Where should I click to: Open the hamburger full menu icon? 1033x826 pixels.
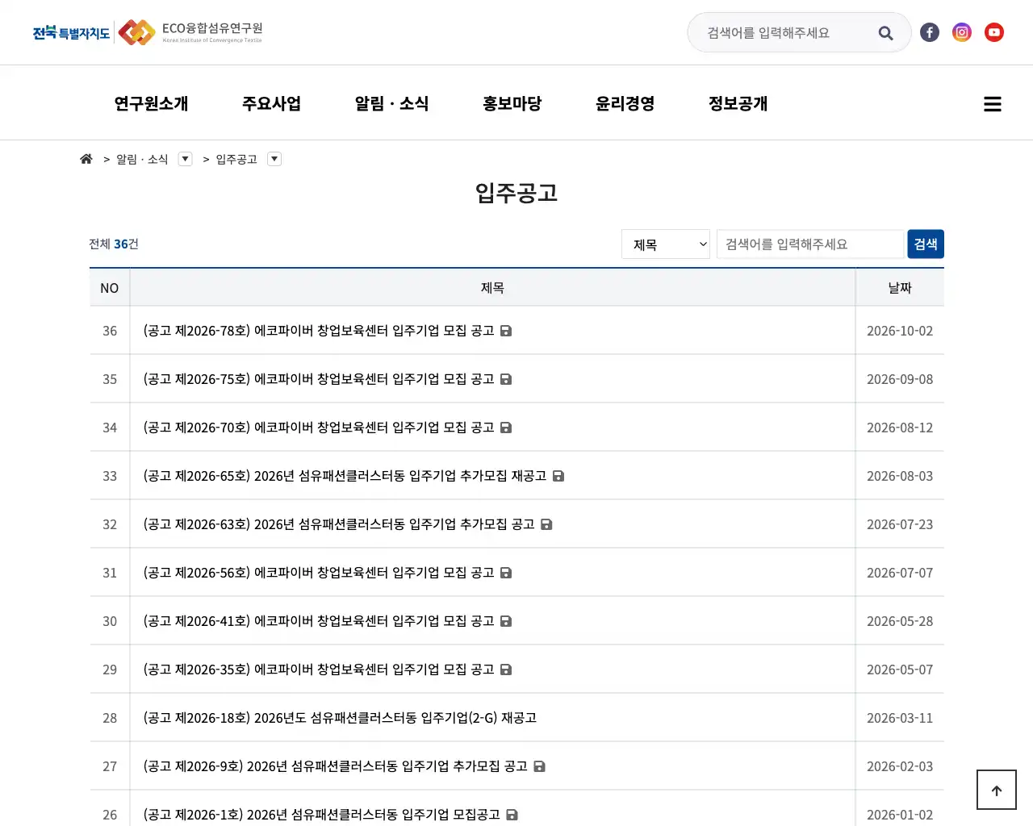(x=993, y=104)
